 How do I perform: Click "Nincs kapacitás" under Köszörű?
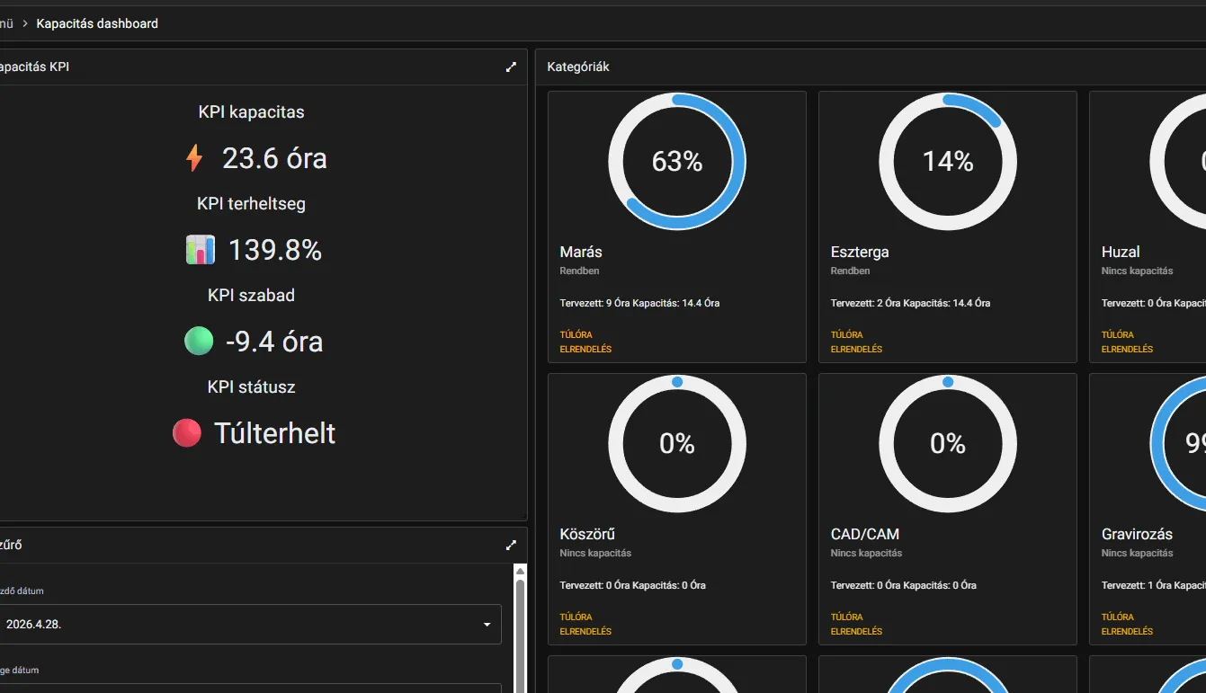tap(595, 553)
